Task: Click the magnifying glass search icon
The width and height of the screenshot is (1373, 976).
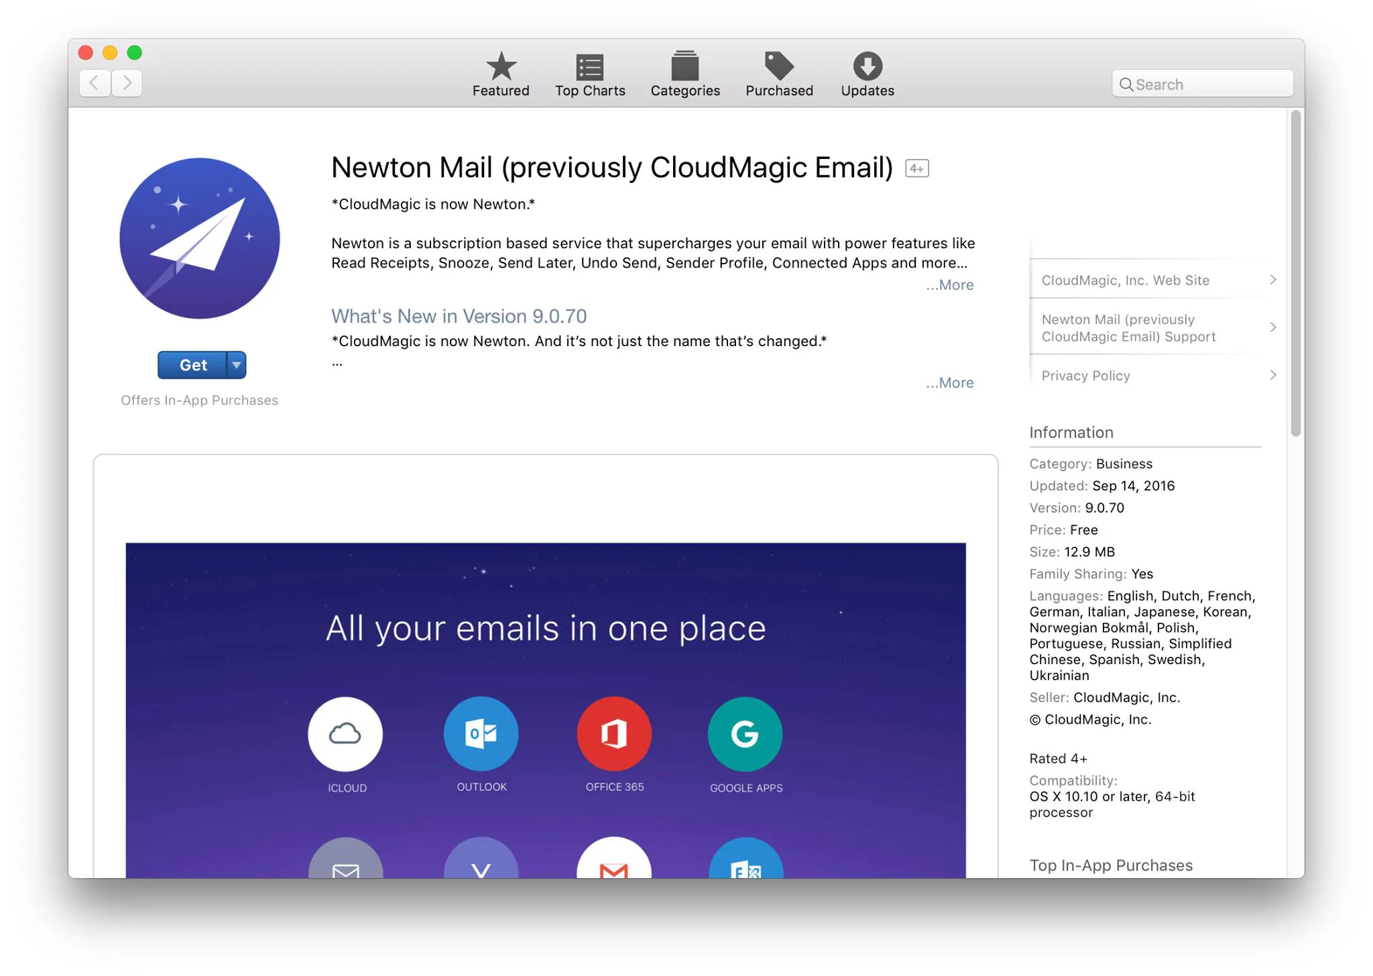Action: (x=1126, y=85)
